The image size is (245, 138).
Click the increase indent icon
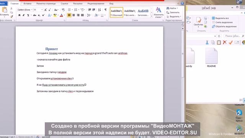[94, 10]
